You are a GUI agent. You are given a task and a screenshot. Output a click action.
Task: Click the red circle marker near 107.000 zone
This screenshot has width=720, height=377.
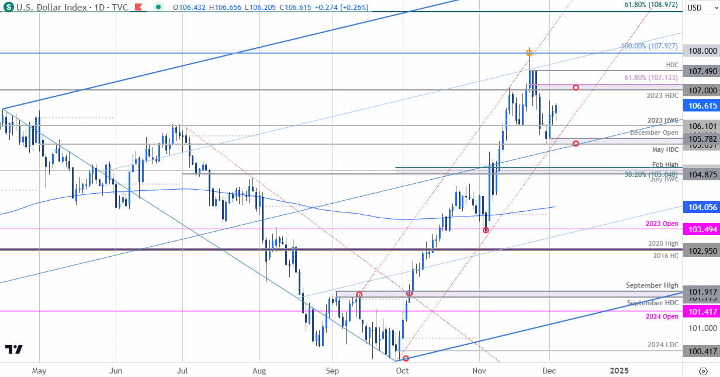coord(576,88)
